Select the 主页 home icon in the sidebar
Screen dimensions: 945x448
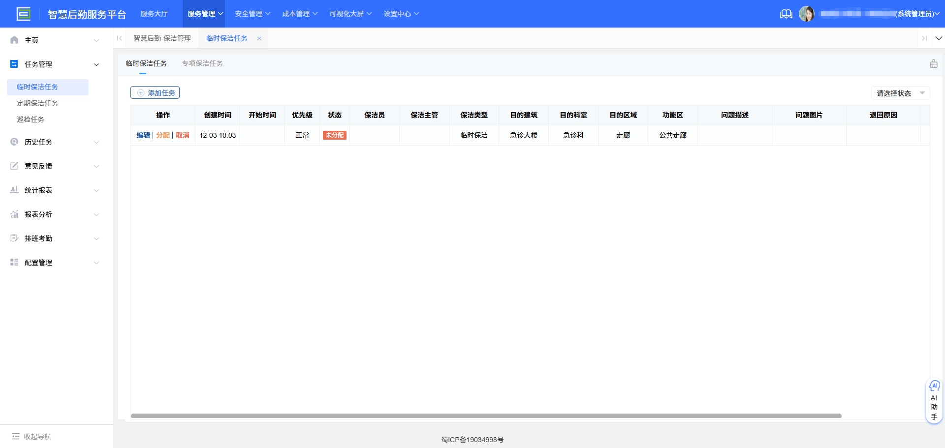click(14, 40)
